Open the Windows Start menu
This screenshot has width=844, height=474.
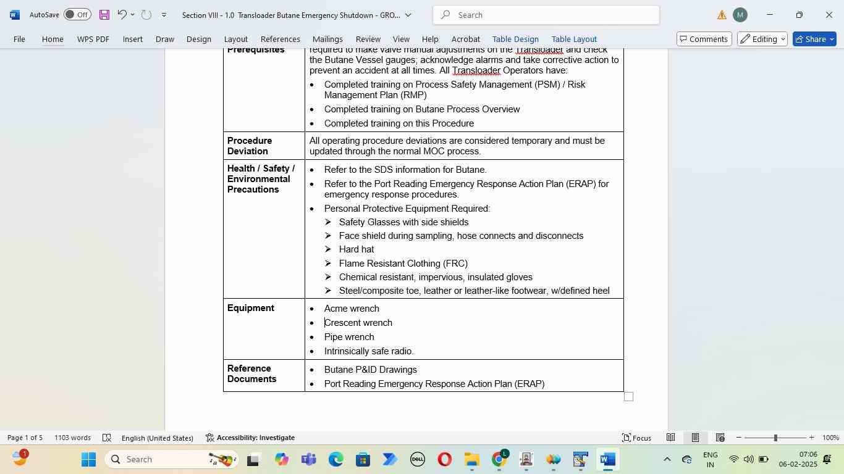pos(88,459)
